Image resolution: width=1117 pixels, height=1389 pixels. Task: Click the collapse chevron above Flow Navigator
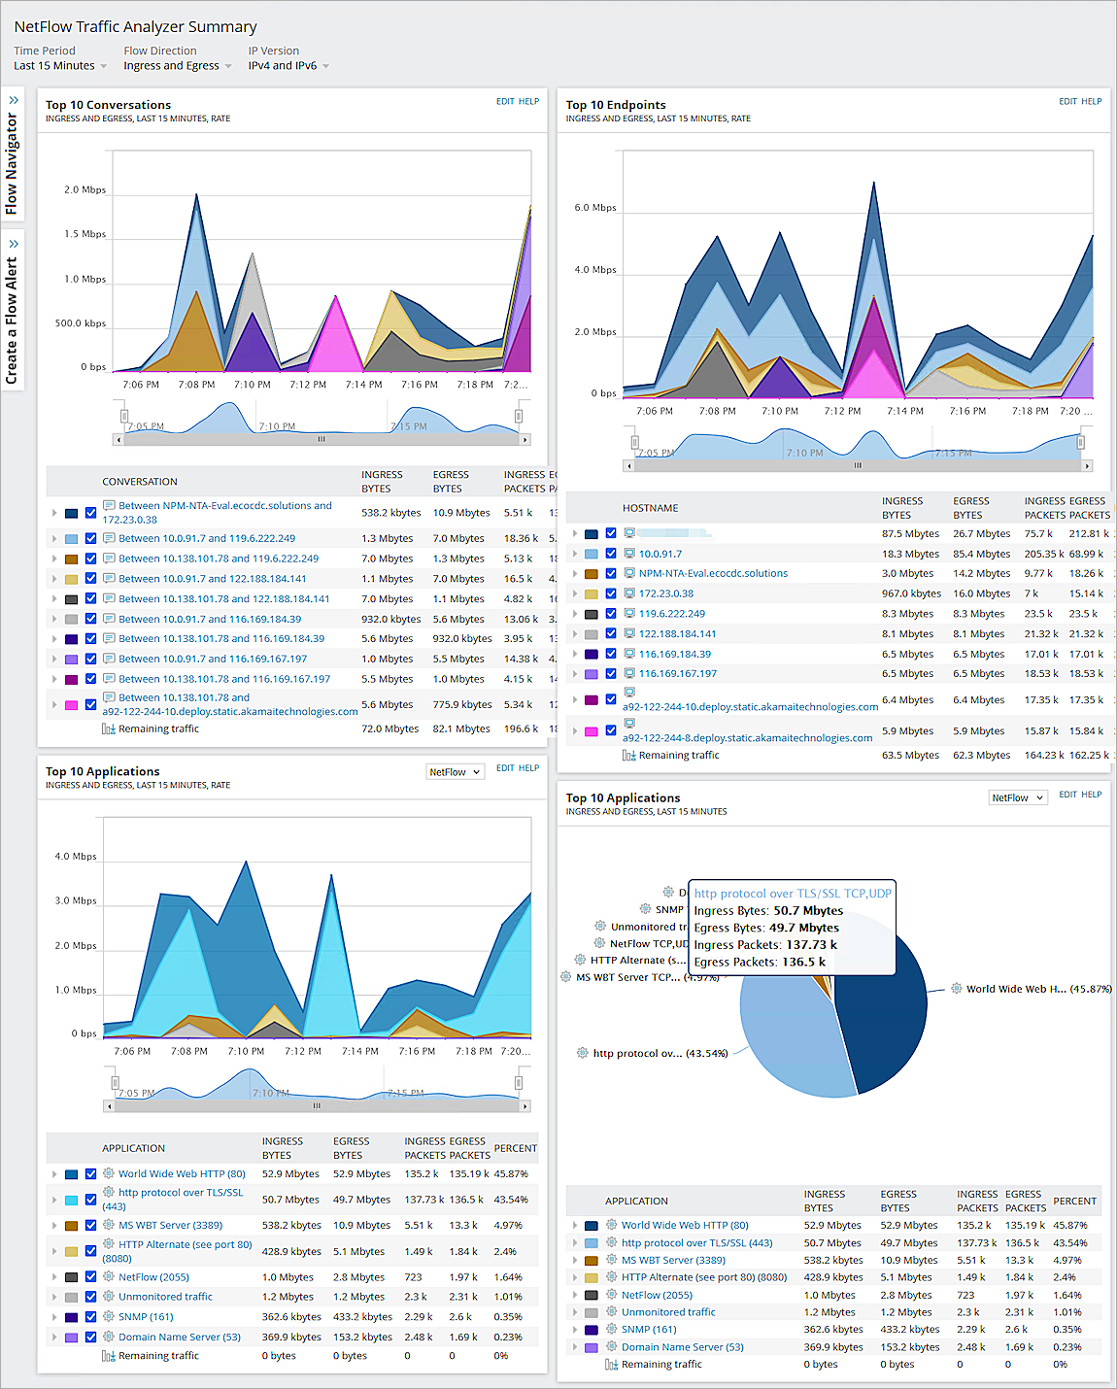click(13, 98)
